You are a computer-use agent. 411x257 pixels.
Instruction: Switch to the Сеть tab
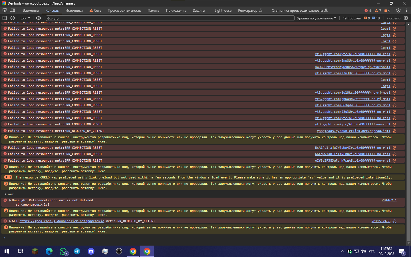coord(95,11)
